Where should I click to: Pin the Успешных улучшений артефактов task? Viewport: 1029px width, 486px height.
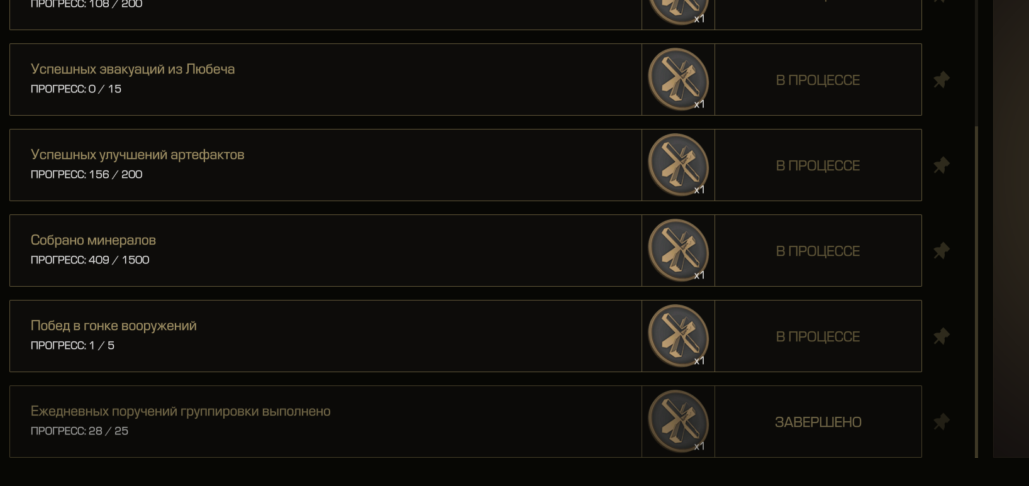coord(941,165)
